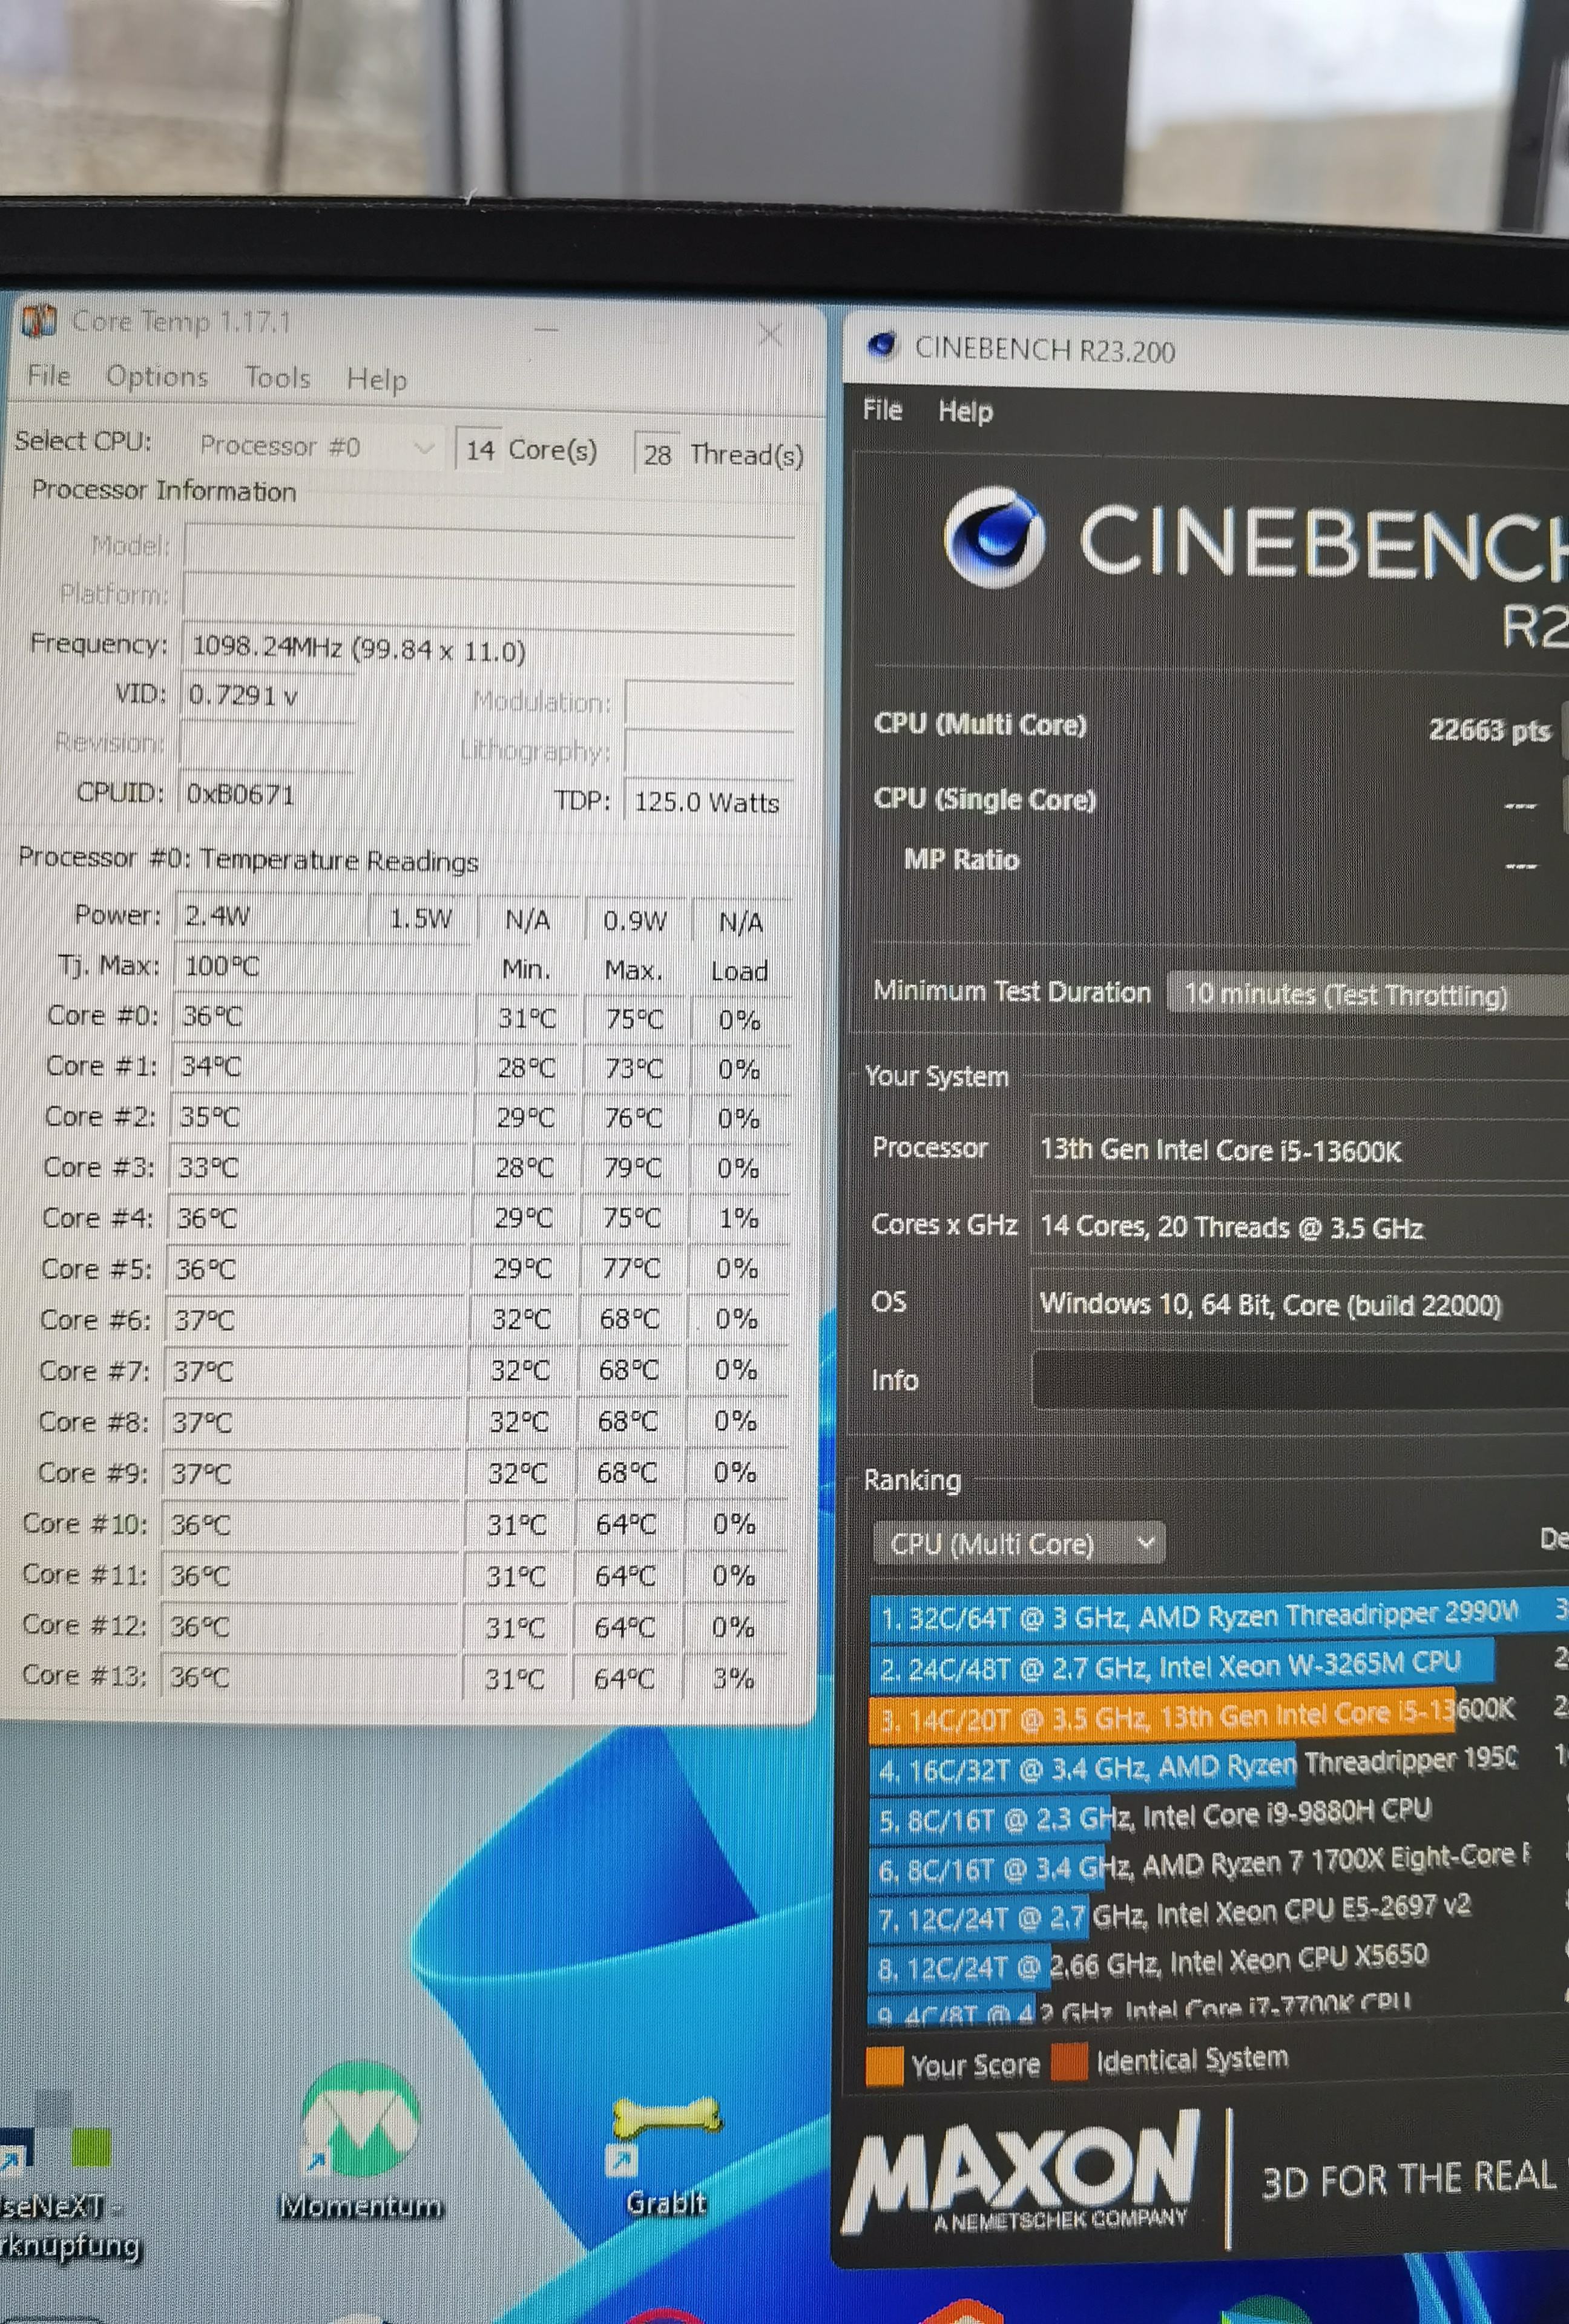Minimize the Core Temp window
The width and height of the screenshot is (1569, 2324).
(x=546, y=328)
